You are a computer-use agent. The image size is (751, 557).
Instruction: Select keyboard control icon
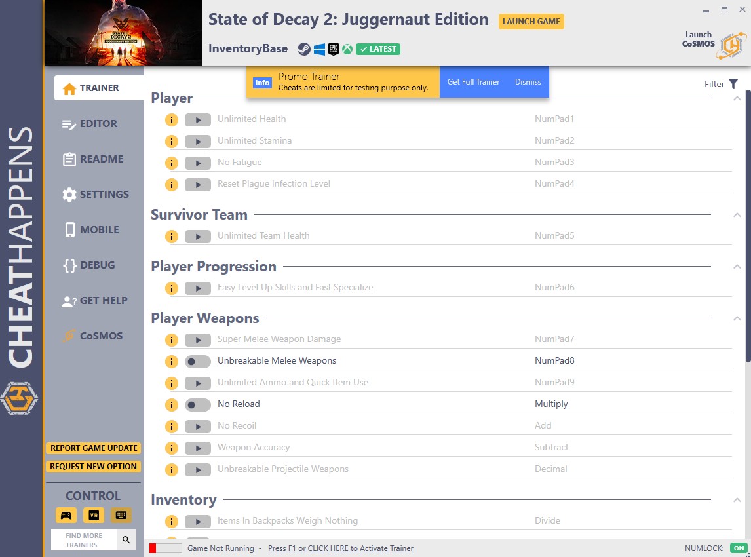tap(121, 515)
